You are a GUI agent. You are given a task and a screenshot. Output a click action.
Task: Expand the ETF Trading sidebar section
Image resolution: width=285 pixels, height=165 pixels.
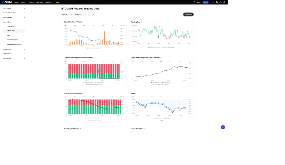pyautogui.click(x=14, y=58)
